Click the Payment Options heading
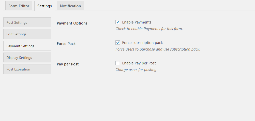 point(72,23)
